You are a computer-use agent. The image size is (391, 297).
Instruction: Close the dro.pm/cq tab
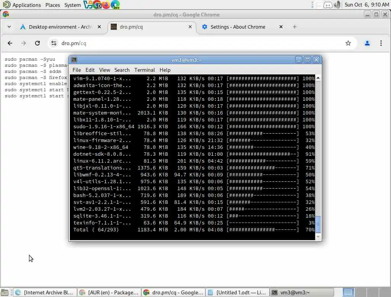pos(190,27)
